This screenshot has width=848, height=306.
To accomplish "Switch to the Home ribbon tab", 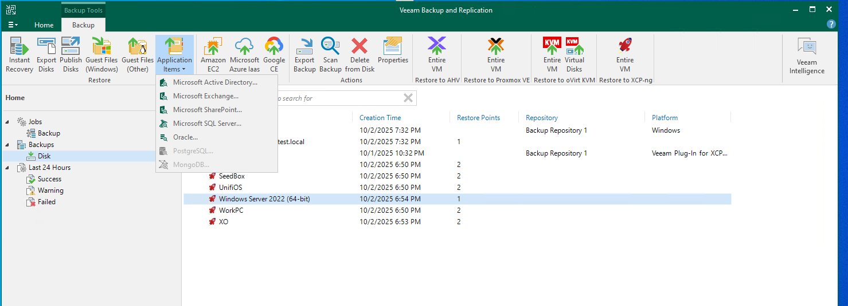I will [44, 25].
